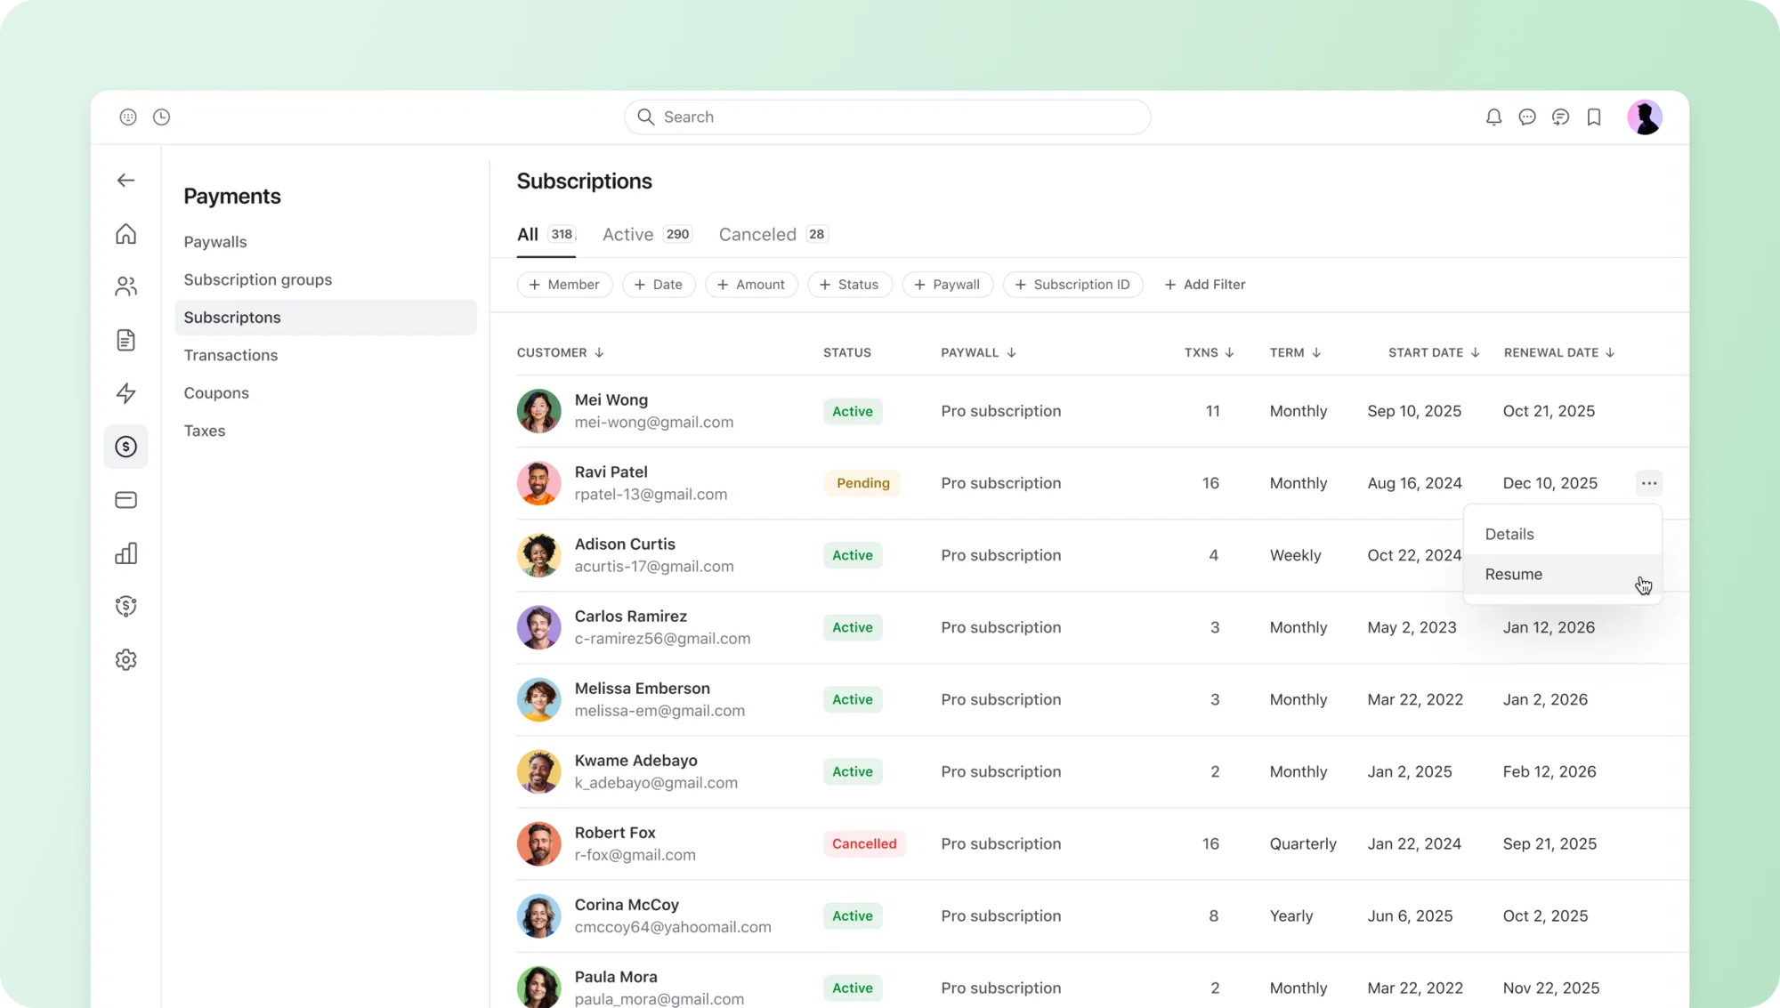This screenshot has height=1008, width=1780.
Task: Add a Subscription ID filter
Action: click(1072, 285)
